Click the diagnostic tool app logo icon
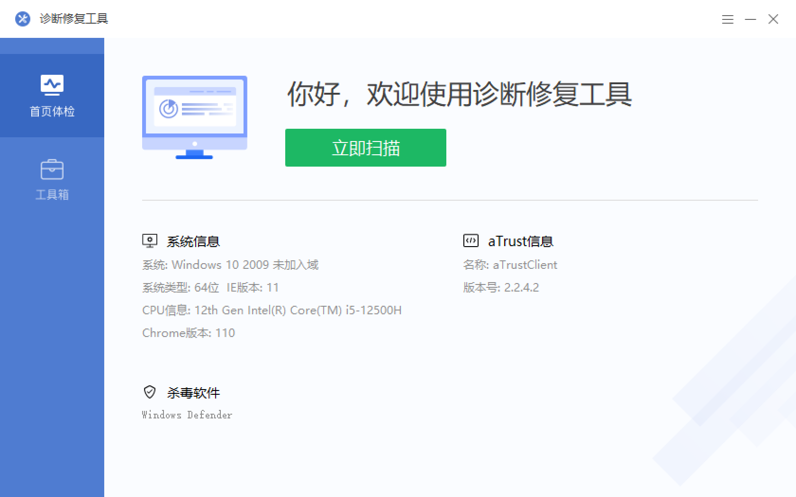Viewport: 796px width, 497px height. coord(22,19)
